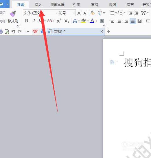
Task: Open font color dropdown arrow
Action: click(x=96, y=21)
